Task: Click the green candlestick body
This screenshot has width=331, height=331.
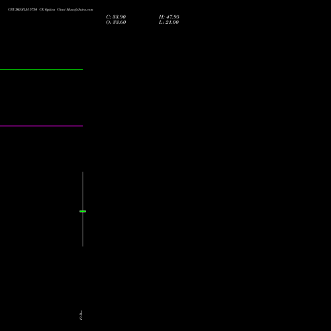Action: click(83, 211)
